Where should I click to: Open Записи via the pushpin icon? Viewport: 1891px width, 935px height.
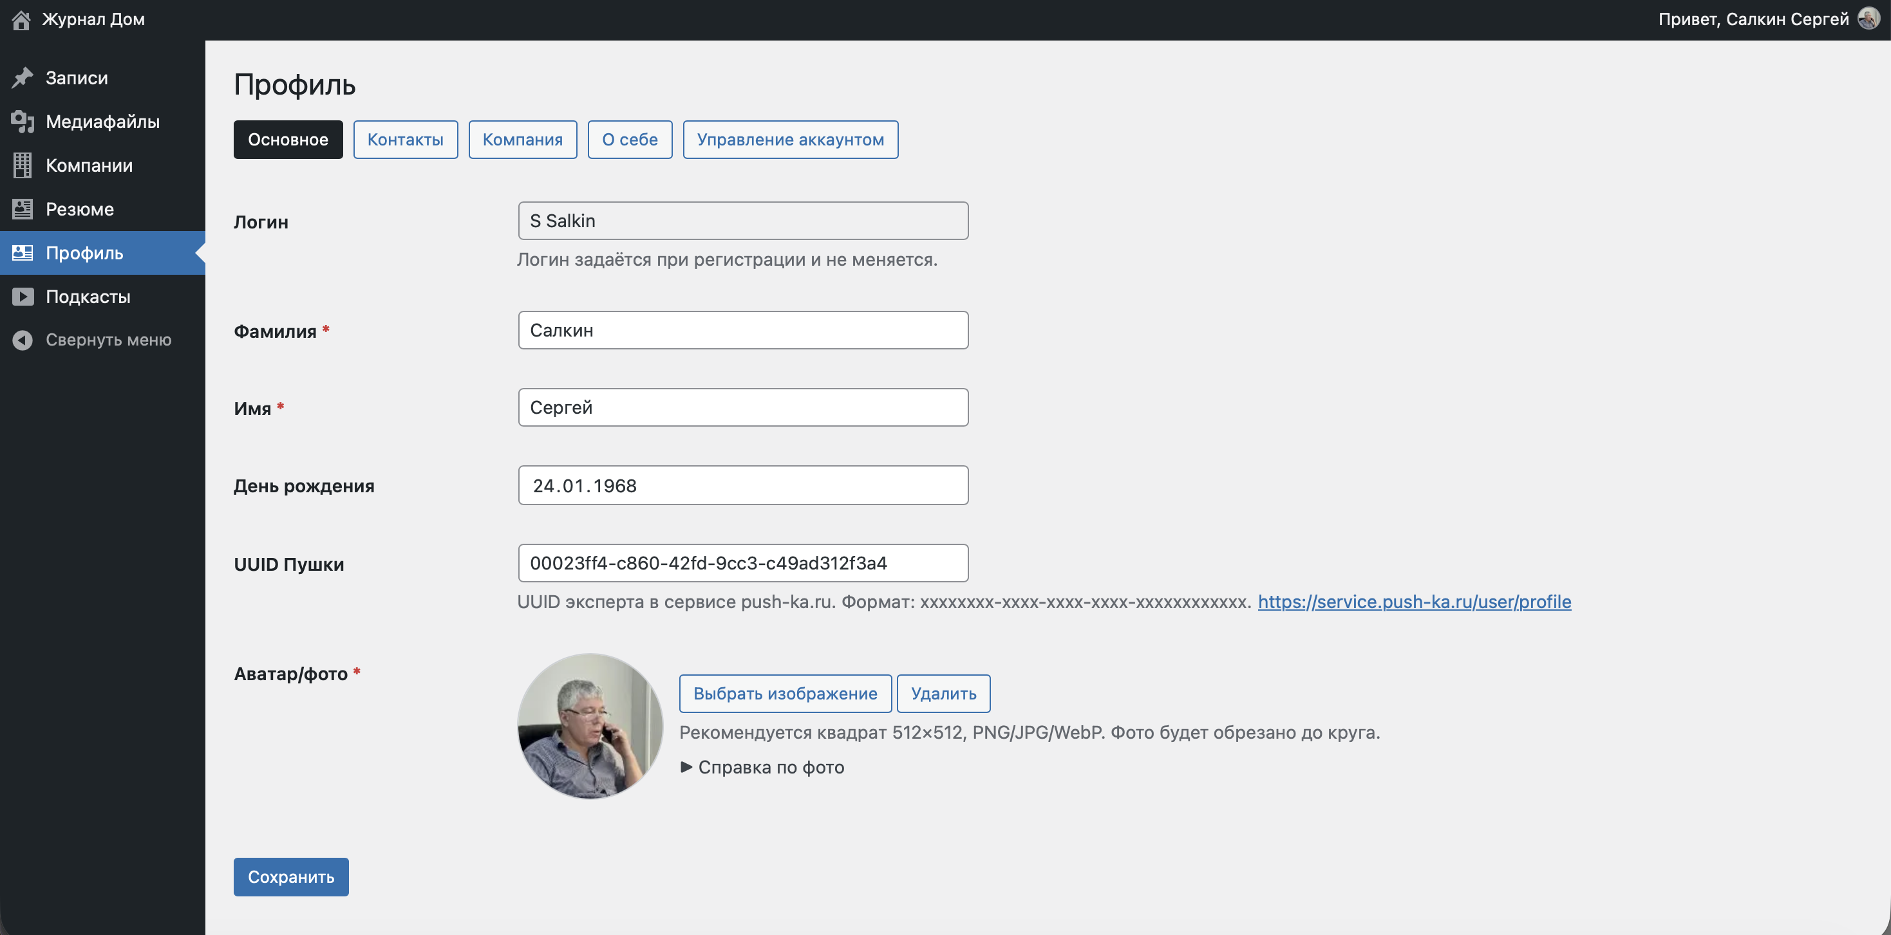(x=23, y=77)
